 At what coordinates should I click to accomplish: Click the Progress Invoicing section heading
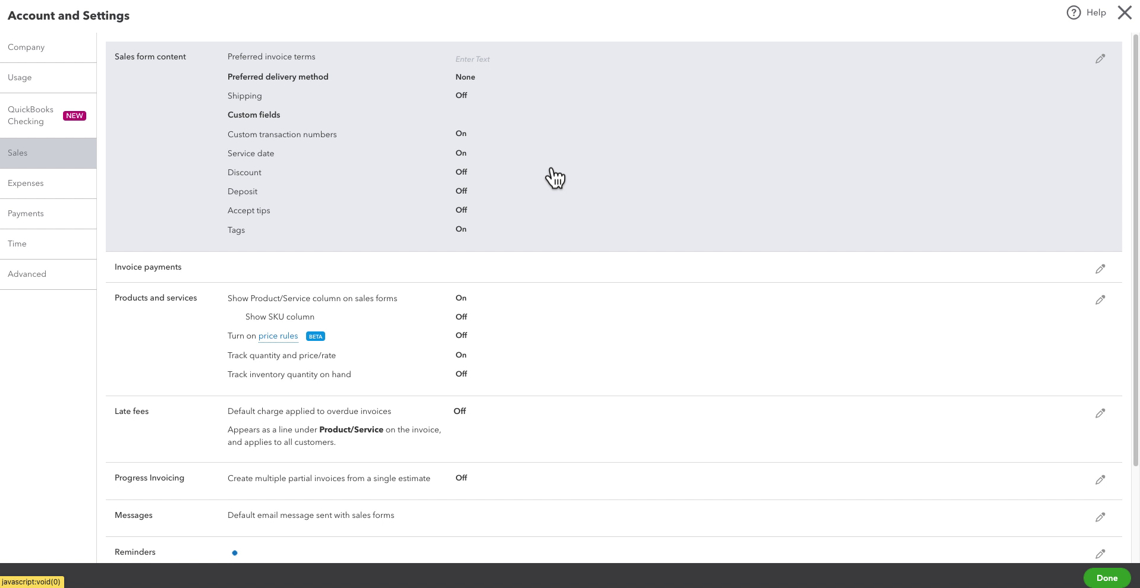149,478
